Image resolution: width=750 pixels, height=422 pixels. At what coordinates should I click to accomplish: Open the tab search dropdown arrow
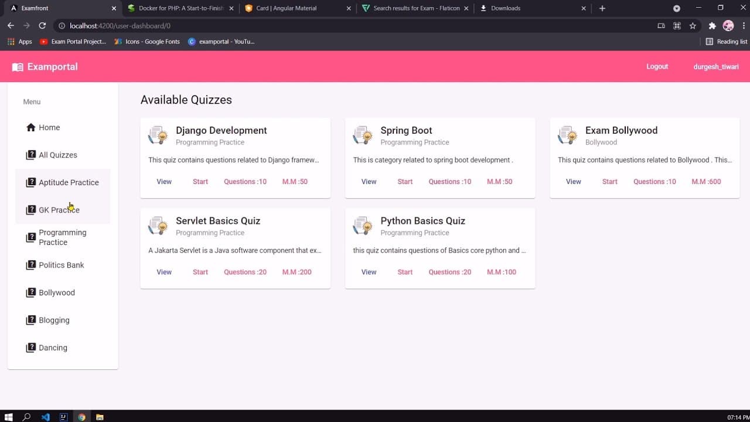pos(677,8)
